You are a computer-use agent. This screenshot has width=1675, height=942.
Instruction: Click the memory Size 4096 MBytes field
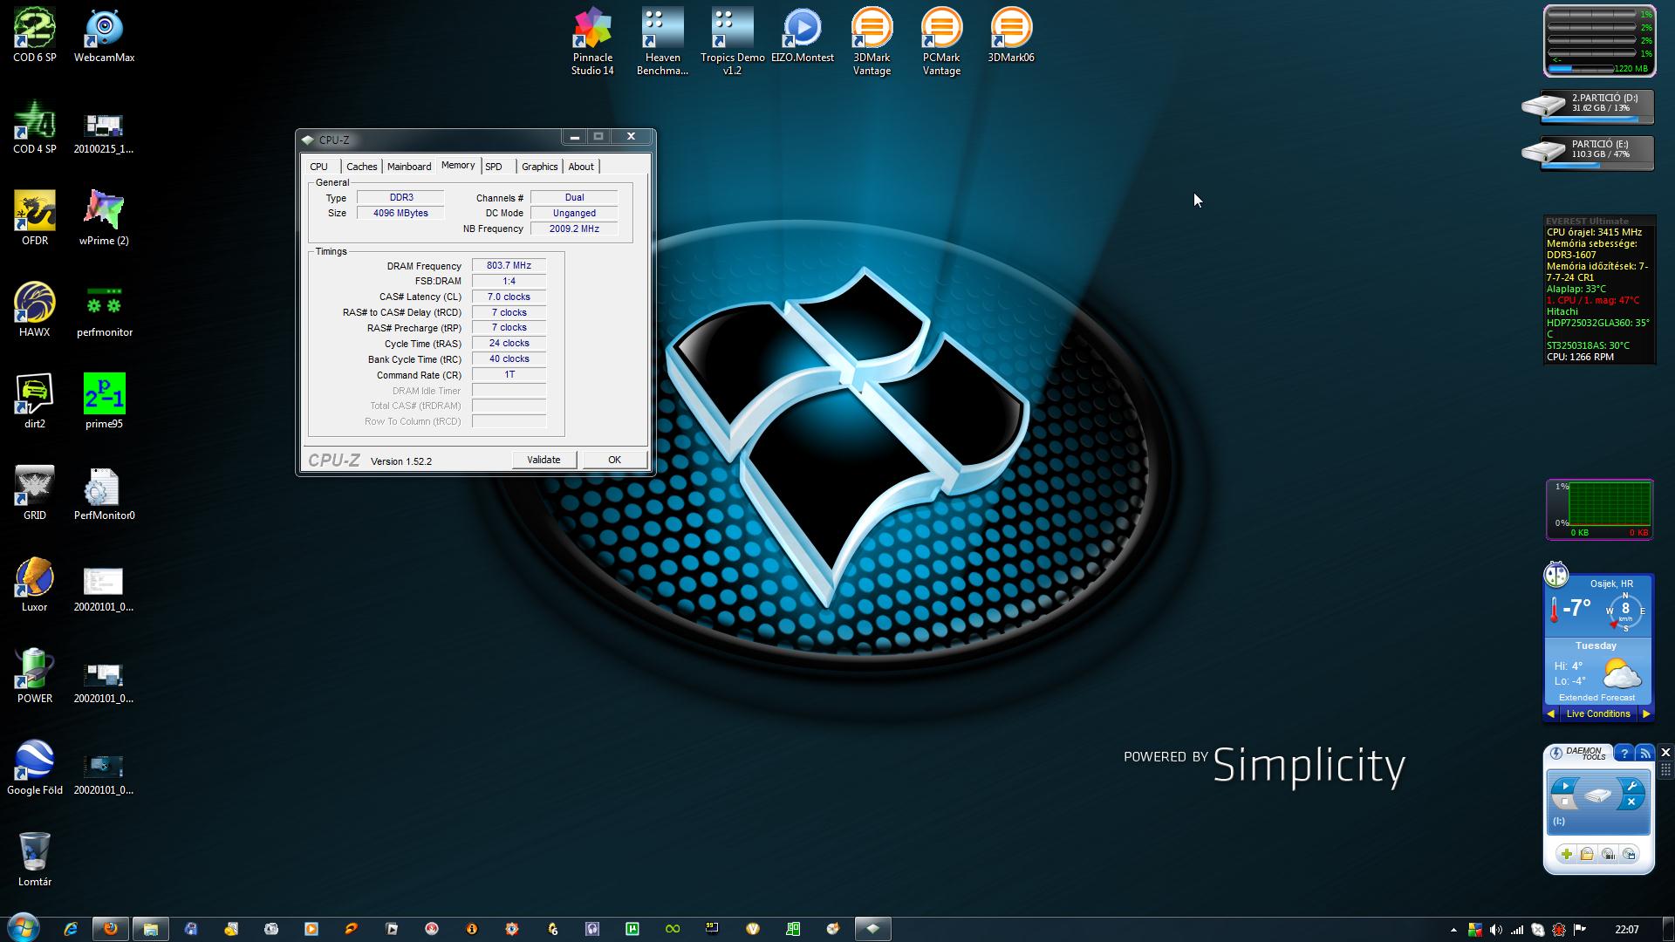click(x=400, y=213)
